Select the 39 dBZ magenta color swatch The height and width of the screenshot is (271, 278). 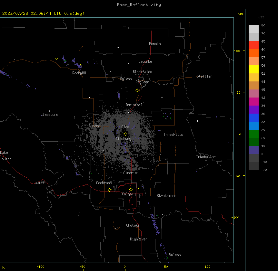coord(253,101)
